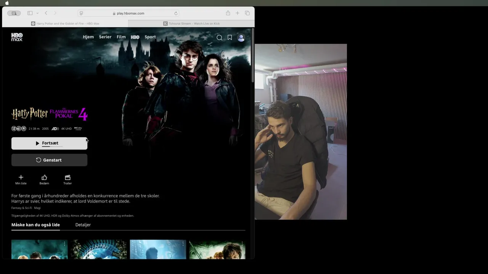Viewport: 488px width, 274px height.
Task: Restart the movie with Genstart
Action: 49,160
